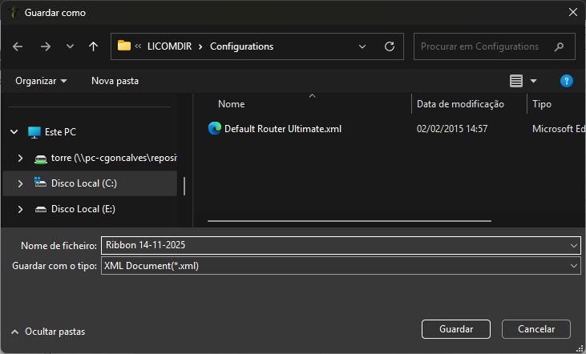586x354 pixels.
Task: Open the view options dropdown arrow
Action: (534, 81)
